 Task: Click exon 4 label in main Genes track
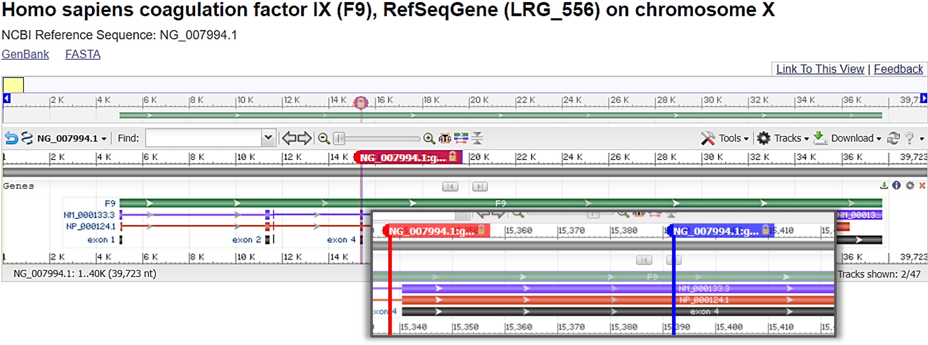pos(341,240)
